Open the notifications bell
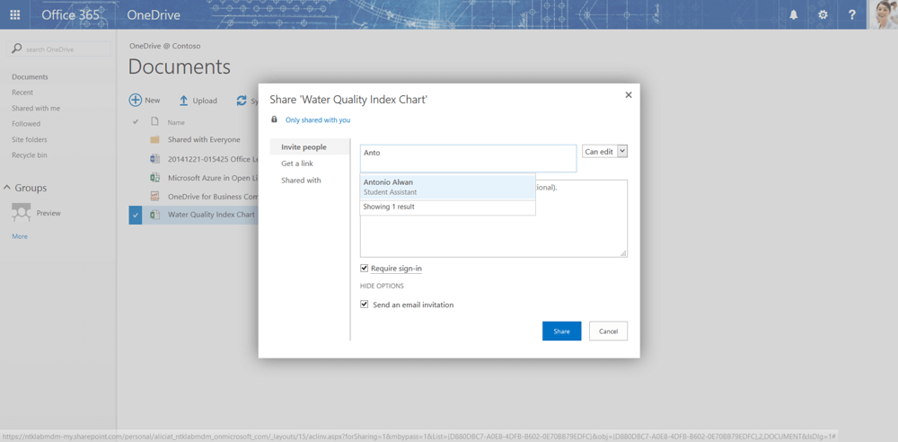 coord(794,14)
